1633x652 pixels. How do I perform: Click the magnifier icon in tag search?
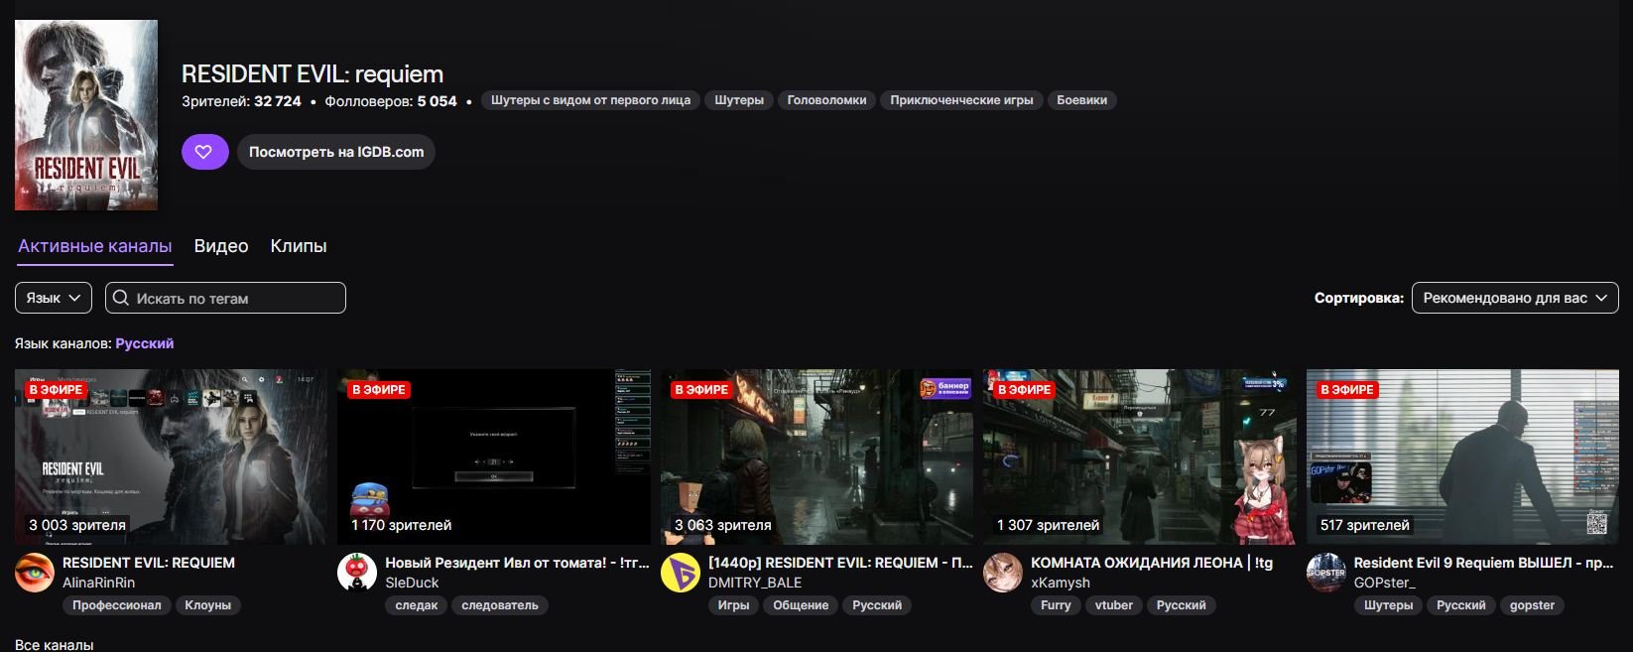121,298
